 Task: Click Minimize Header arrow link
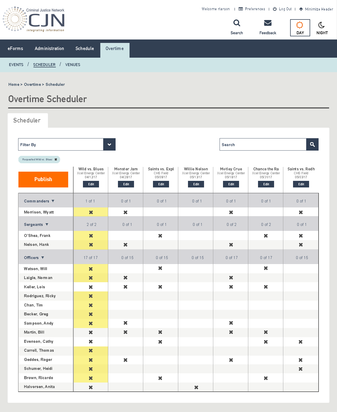[x=316, y=9]
